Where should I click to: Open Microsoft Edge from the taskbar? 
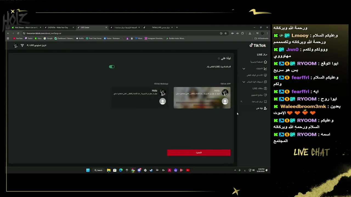pos(121,170)
